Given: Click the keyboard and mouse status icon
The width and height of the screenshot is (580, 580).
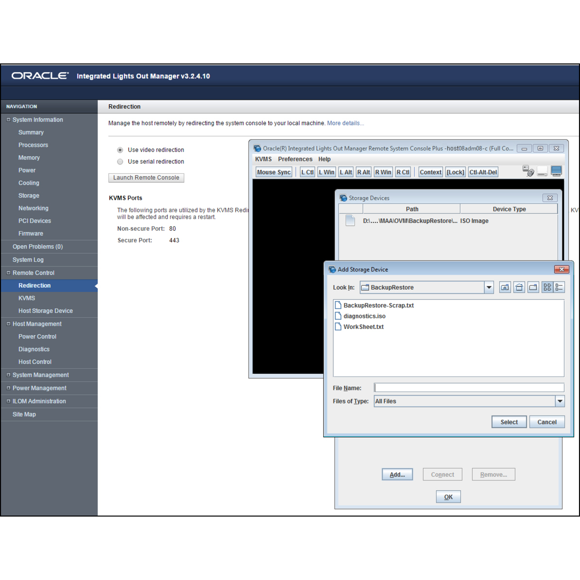Looking at the screenshot, I should tap(528, 171).
